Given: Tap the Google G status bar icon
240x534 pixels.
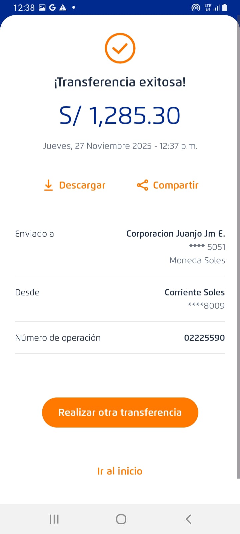Looking at the screenshot, I should point(52,7).
